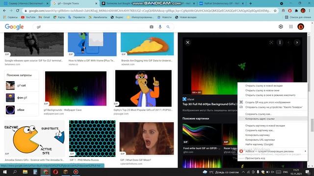The height and width of the screenshot is (176, 314).
Task: Open Windows taskbar search
Action: click(x=15, y=172)
